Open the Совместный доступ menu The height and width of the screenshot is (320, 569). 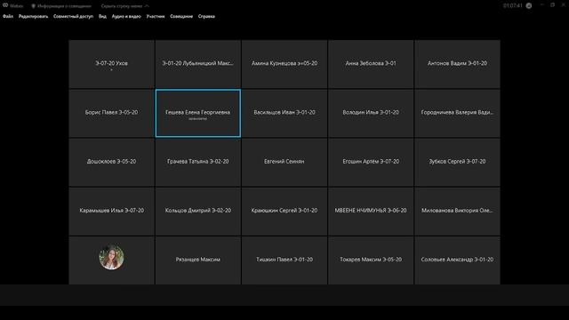click(73, 16)
